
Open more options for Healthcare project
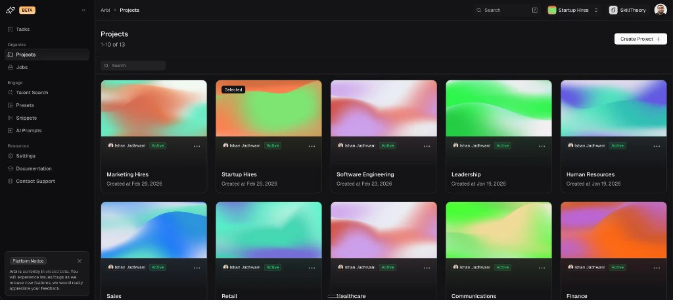pyautogui.click(x=427, y=268)
